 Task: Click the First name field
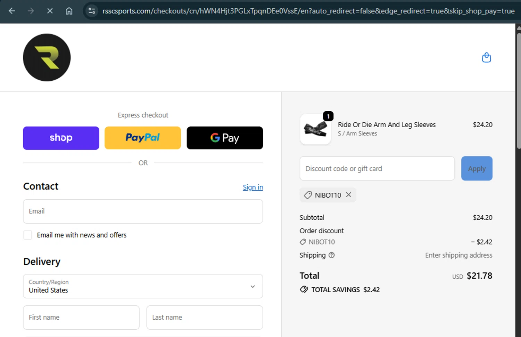[81, 317]
